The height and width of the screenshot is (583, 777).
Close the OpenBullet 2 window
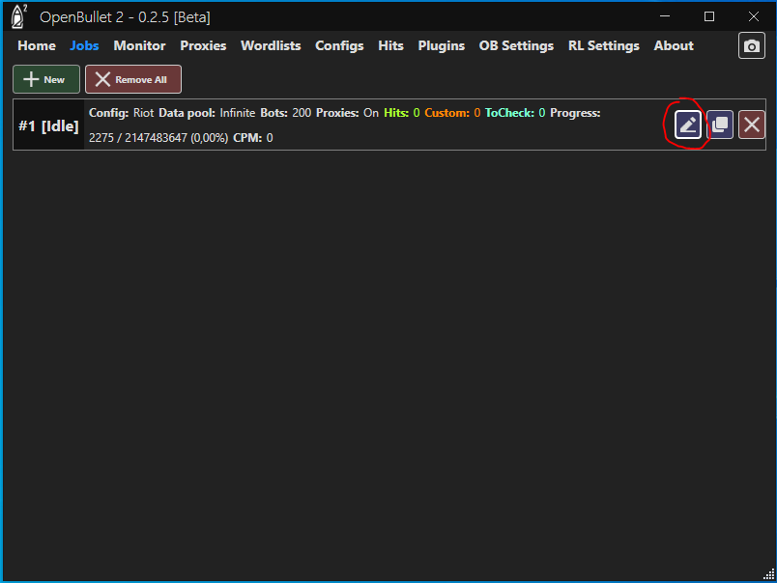pyautogui.click(x=754, y=16)
